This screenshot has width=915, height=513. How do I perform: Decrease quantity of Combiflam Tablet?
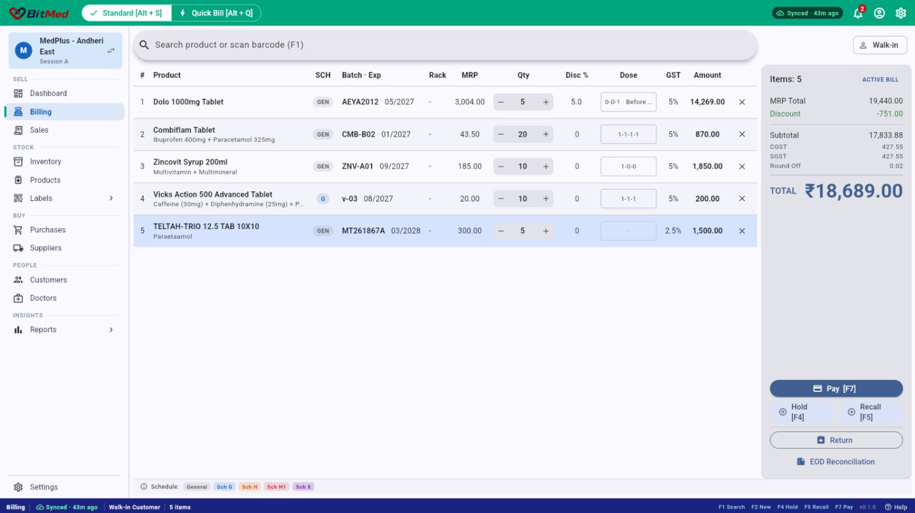(501, 134)
